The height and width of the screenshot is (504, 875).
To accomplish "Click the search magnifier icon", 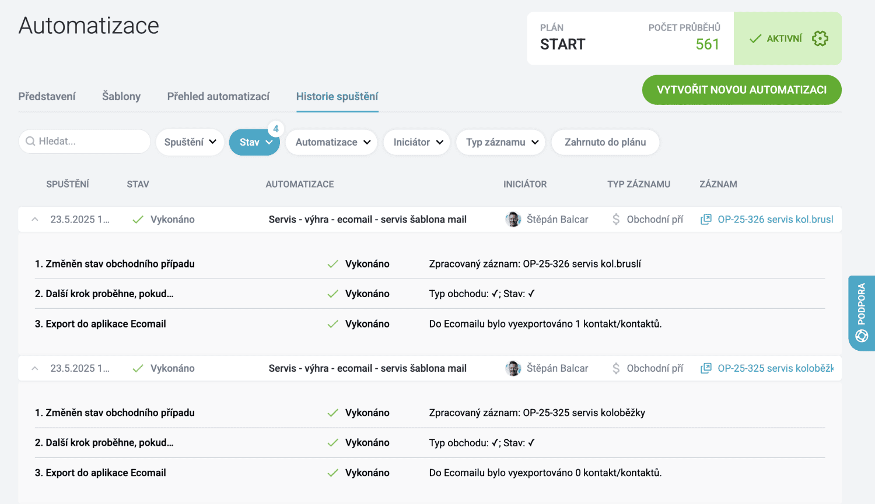I will pyautogui.click(x=30, y=142).
